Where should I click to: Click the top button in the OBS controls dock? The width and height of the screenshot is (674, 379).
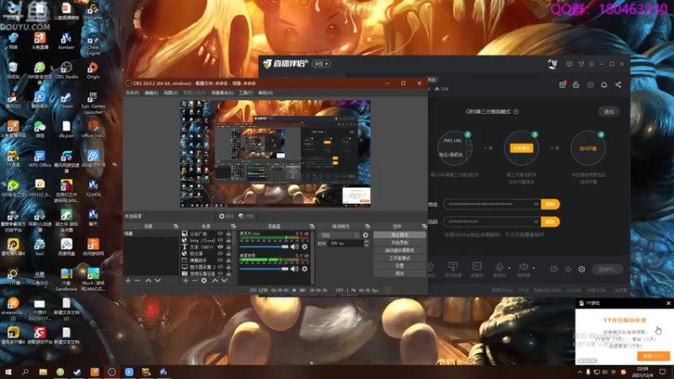pos(399,235)
